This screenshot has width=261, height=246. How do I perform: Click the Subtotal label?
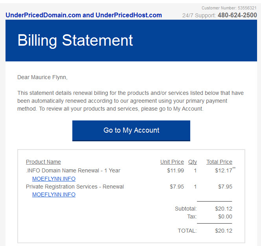(186, 209)
